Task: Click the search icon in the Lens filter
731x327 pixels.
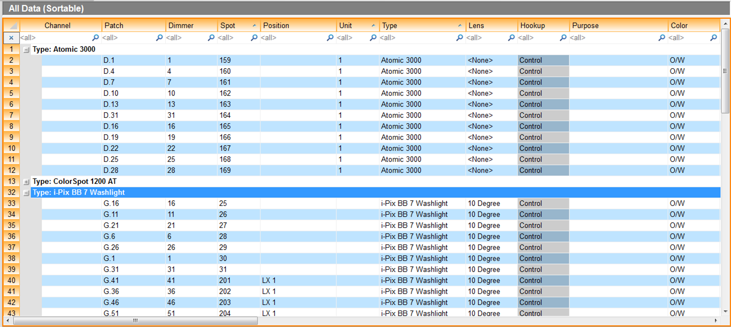Action: coord(511,37)
